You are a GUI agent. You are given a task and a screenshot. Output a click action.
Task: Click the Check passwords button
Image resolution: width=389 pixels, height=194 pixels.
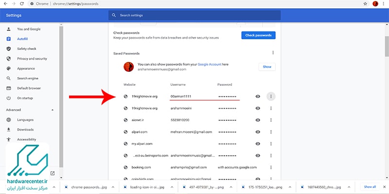point(258,35)
